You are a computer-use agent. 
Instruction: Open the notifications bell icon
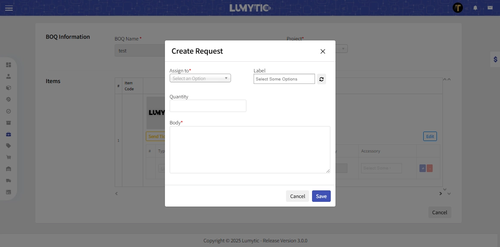click(x=475, y=8)
